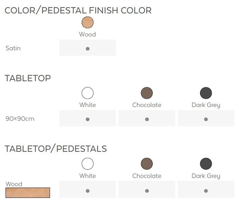Click the Dark Grey label in Tabletop/Pedestals
This screenshot has width=239, height=222.
[x=206, y=176]
